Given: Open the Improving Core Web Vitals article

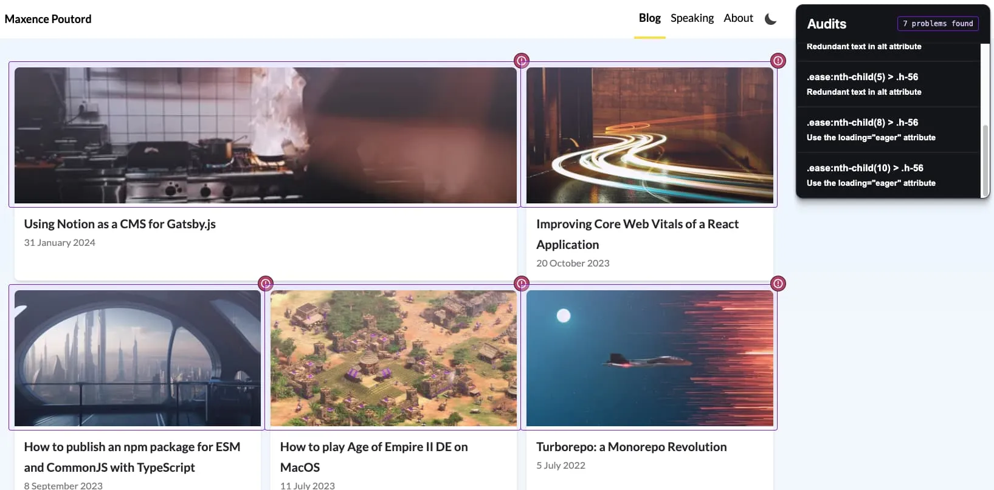Looking at the screenshot, I should [x=637, y=234].
